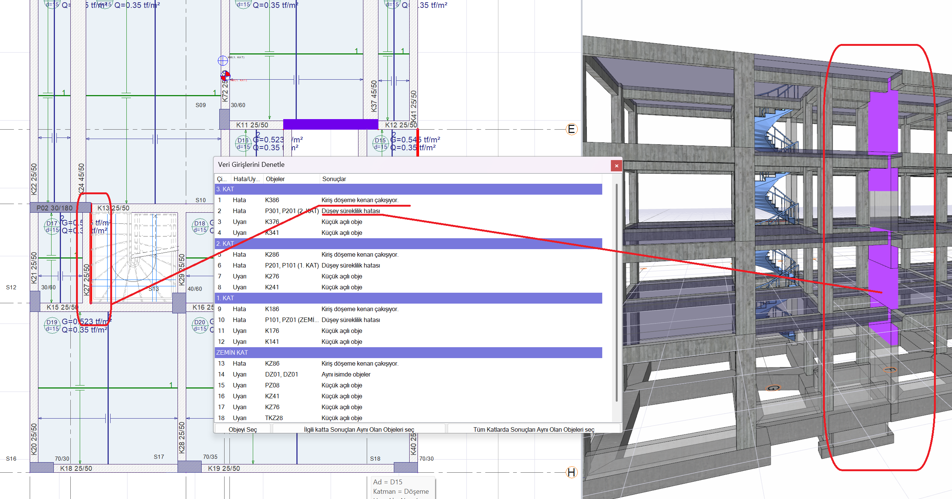Select the P201, P101 (1. KAT) row

(408, 265)
